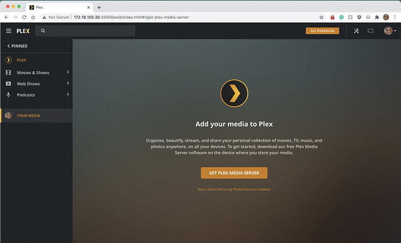Screen dimensions: 401x243
Task: Click the Chrome profile avatar
Action: click(x=386, y=17)
